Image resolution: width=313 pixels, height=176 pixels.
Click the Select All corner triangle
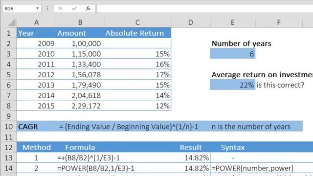point(12,22)
